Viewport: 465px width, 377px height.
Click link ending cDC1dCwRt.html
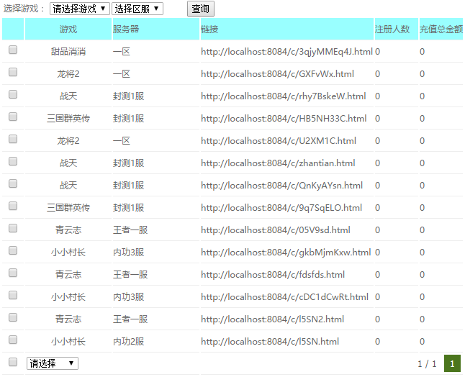(x=285, y=296)
